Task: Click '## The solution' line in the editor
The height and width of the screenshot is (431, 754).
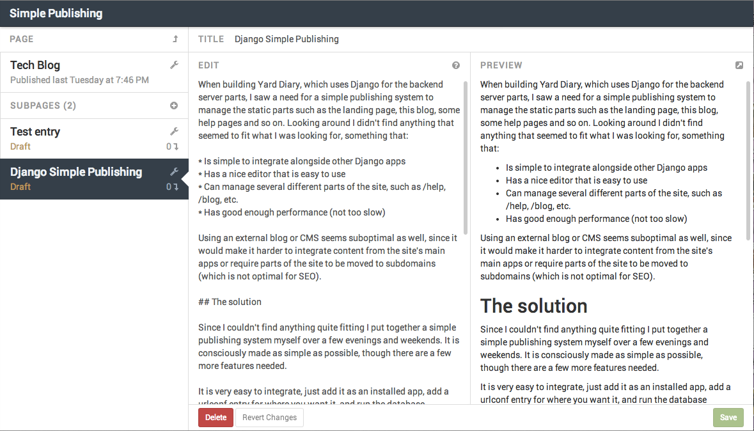Action: [x=230, y=302]
